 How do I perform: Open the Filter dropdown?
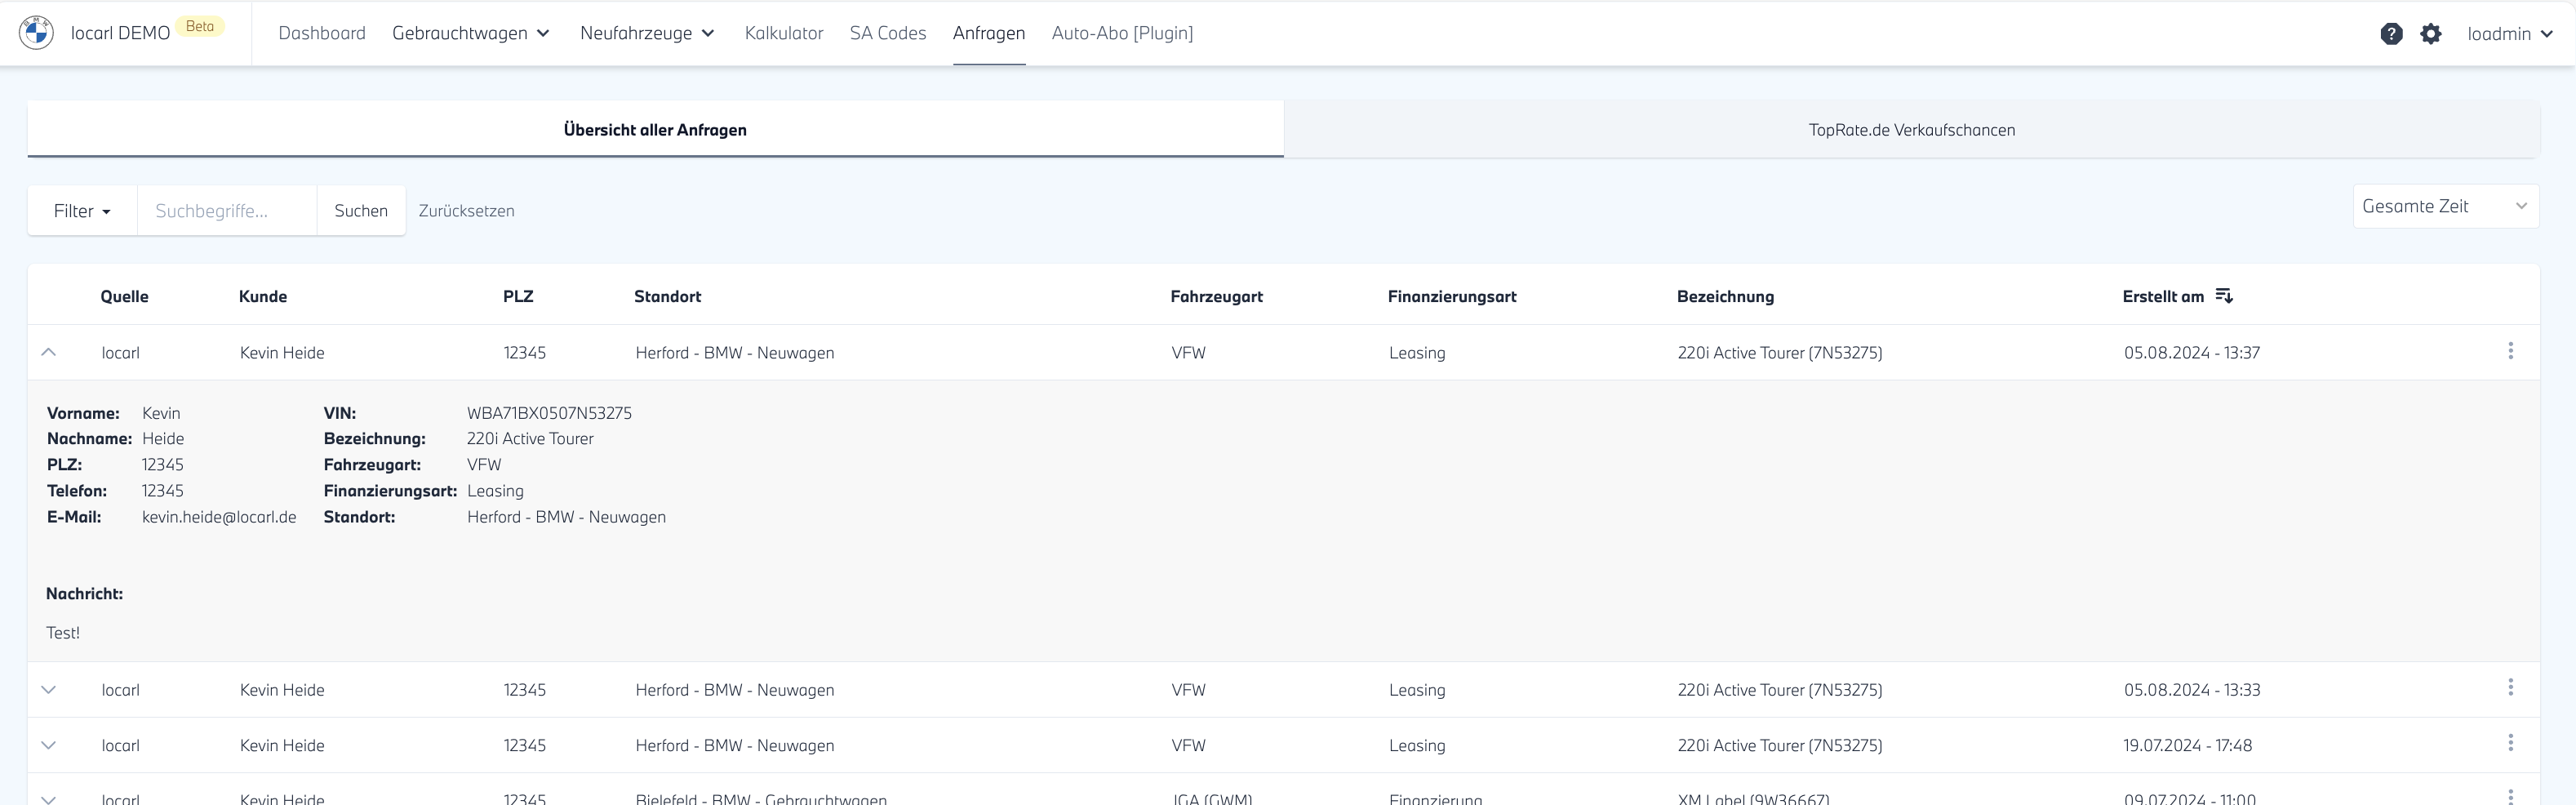click(x=82, y=211)
